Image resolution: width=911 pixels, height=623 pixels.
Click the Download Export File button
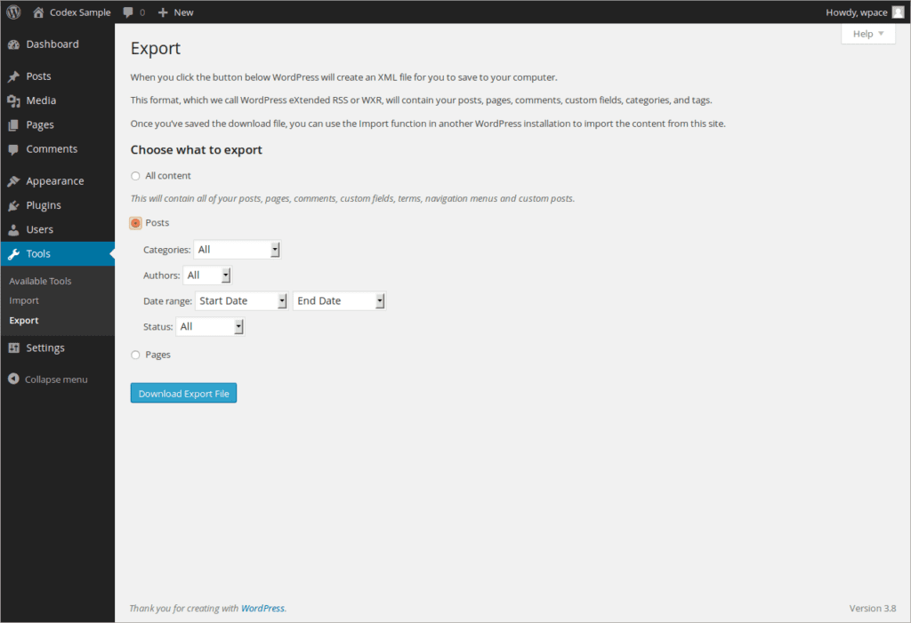point(183,392)
